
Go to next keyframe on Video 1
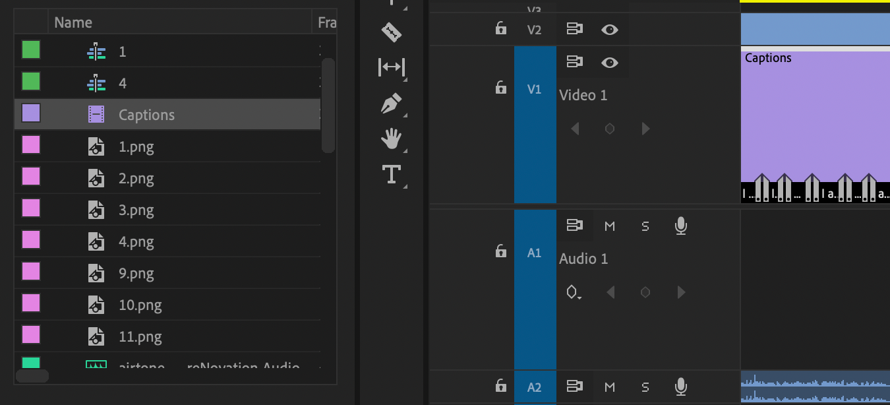pyautogui.click(x=644, y=129)
